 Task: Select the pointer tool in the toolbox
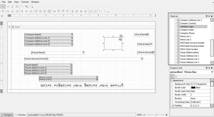(x=3, y=6)
